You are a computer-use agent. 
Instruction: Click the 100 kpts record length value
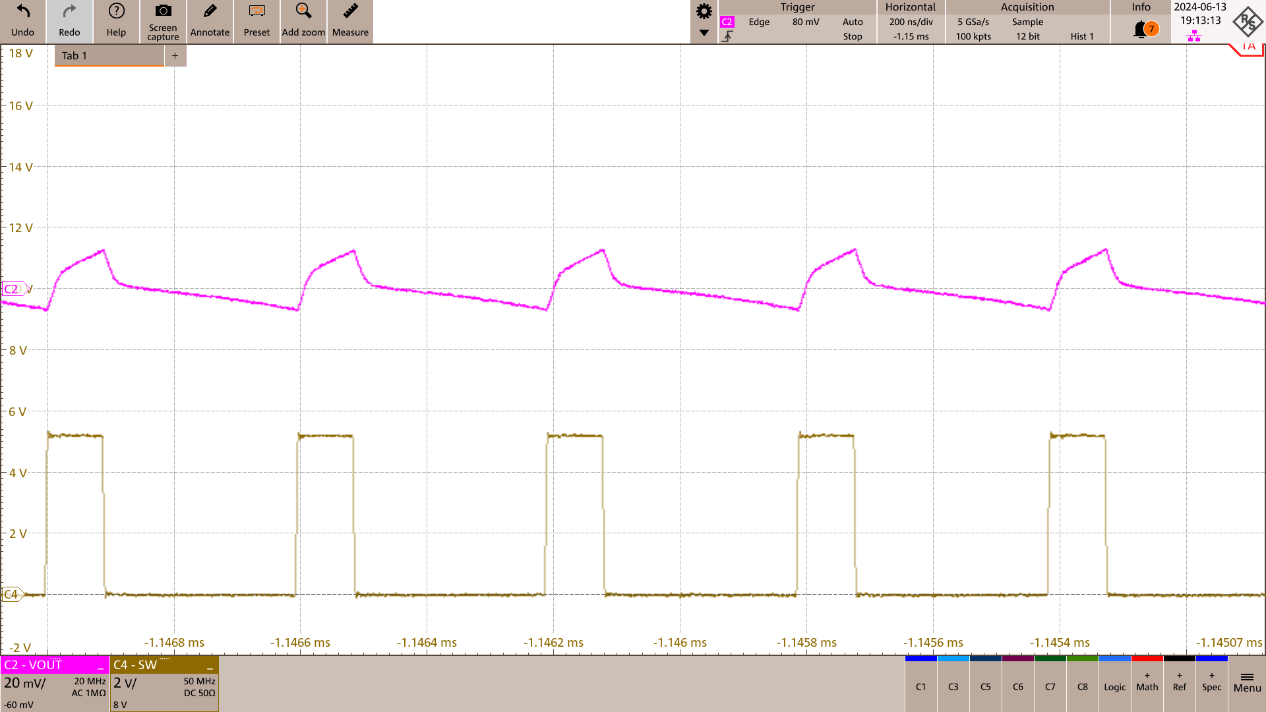point(973,36)
